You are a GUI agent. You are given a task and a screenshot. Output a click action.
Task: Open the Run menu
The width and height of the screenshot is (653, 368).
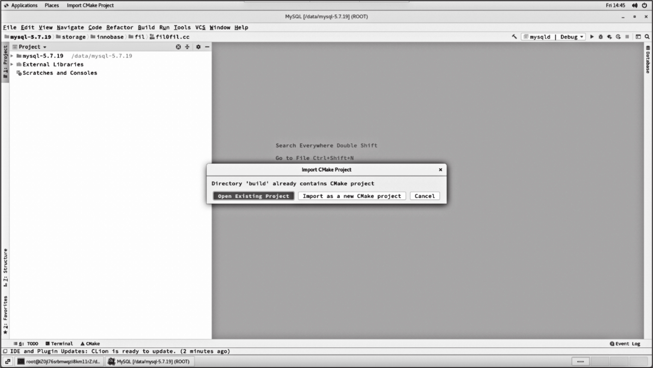coord(164,27)
